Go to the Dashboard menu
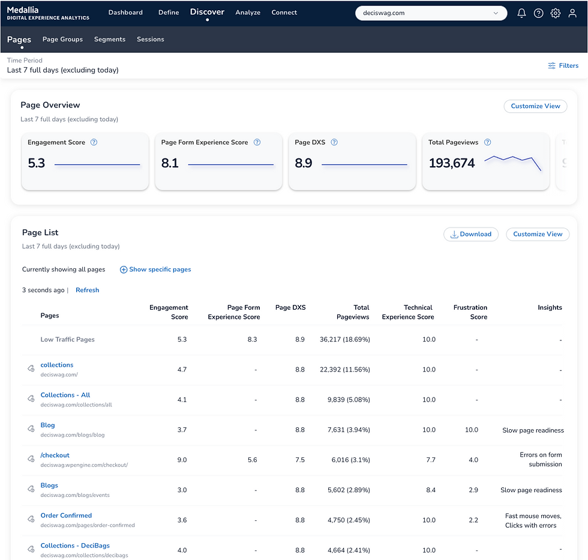The image size is (588, 560). coord(125,13)
